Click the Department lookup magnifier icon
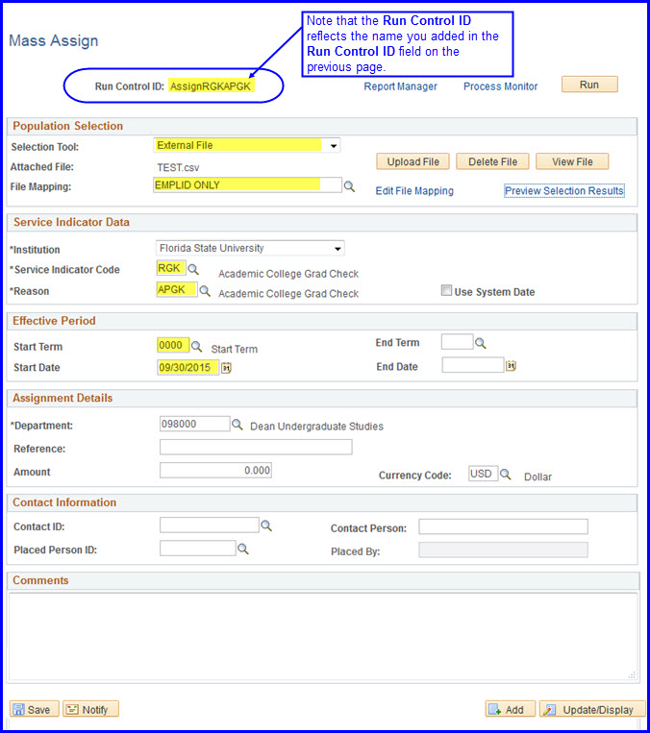This screenshot has height=733, width=650. 237,425
